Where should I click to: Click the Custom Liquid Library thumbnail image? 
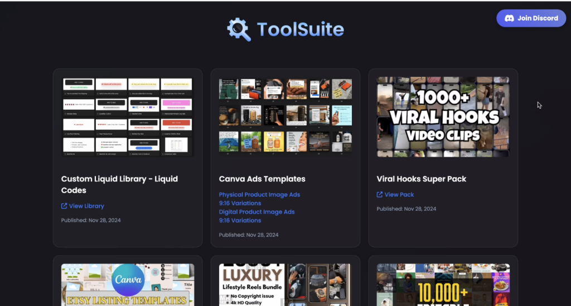tap(128, 117)
